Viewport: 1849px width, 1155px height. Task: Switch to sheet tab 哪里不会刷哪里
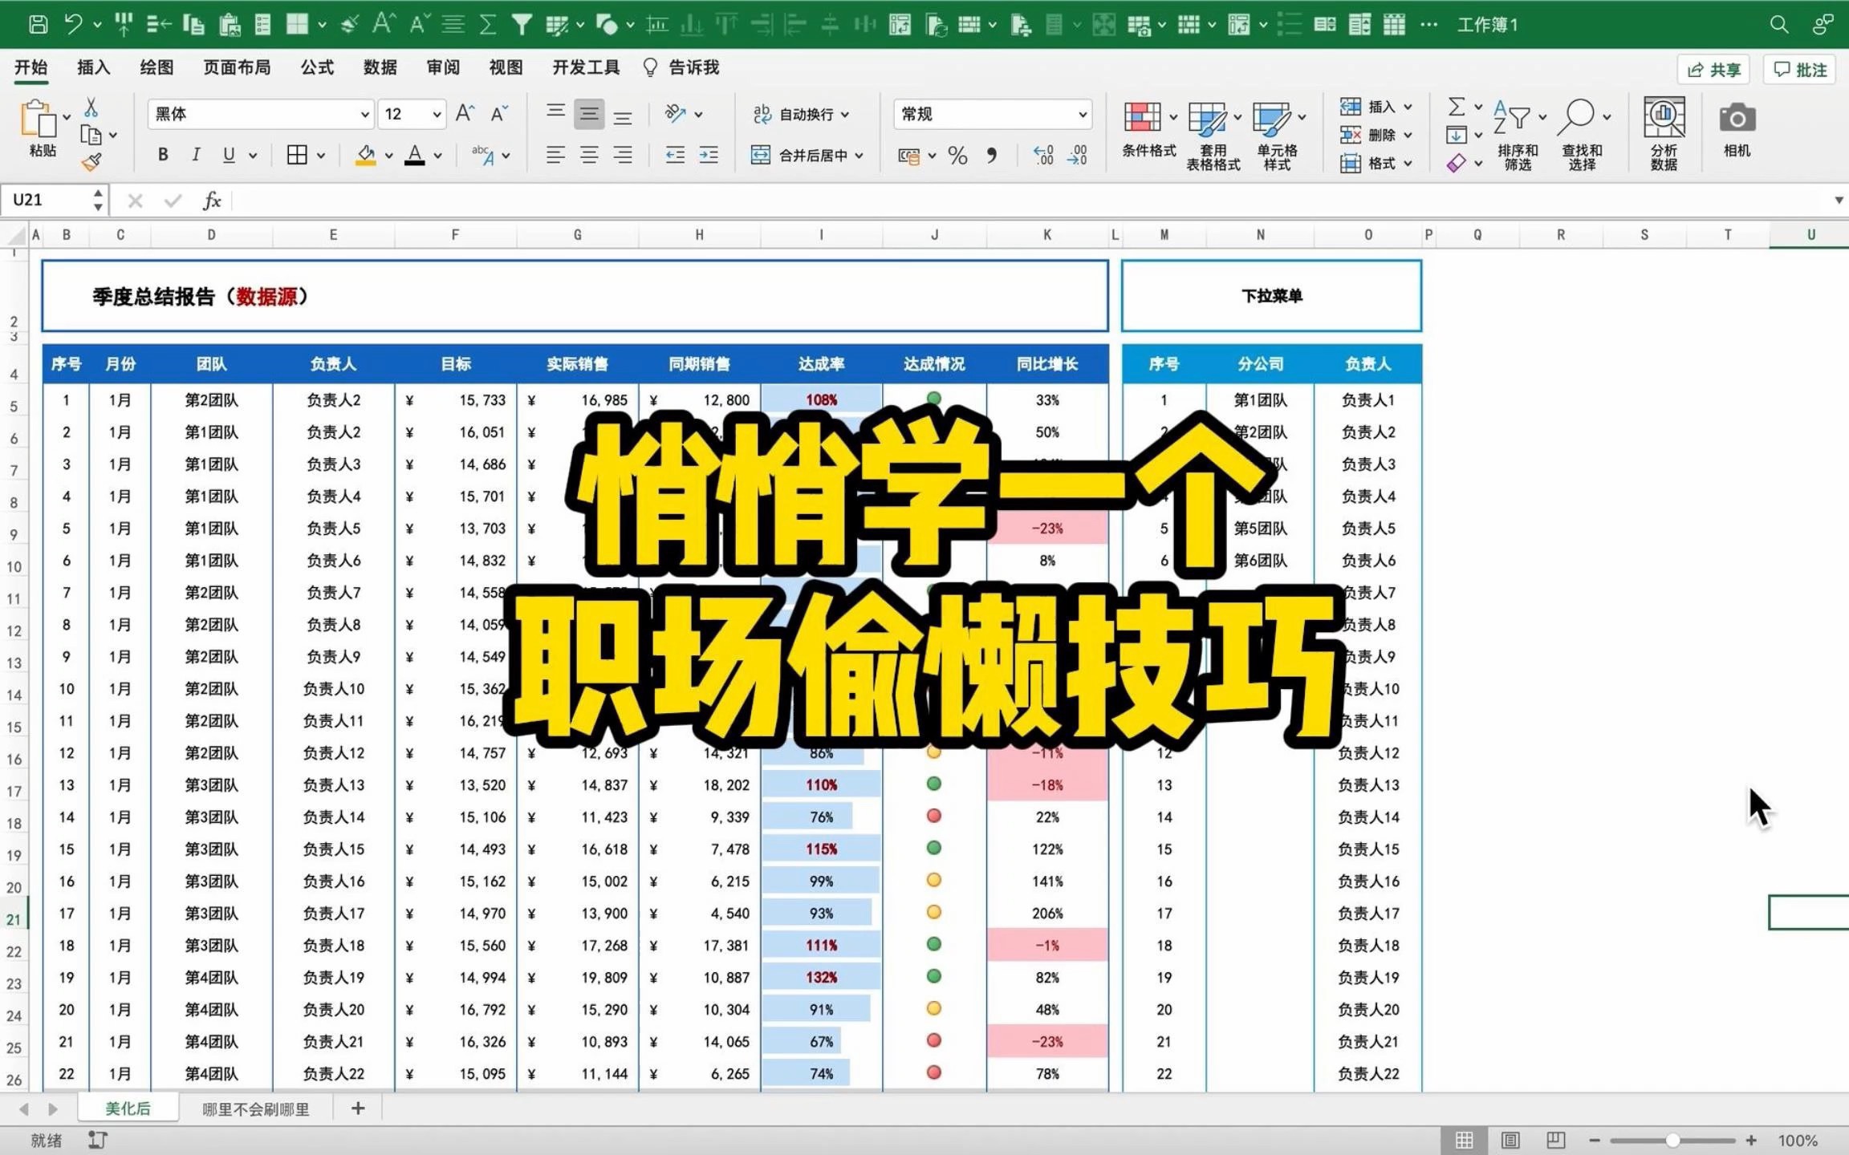point(255,1108)
